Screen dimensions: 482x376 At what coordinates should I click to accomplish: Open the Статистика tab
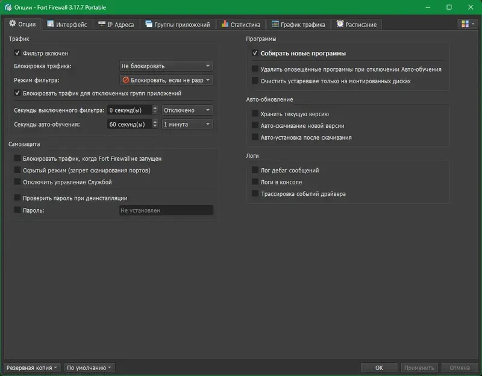pos(240,24)
